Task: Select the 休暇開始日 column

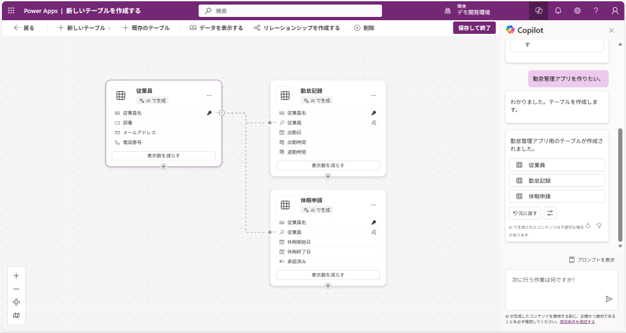Action: pos(328,242)
